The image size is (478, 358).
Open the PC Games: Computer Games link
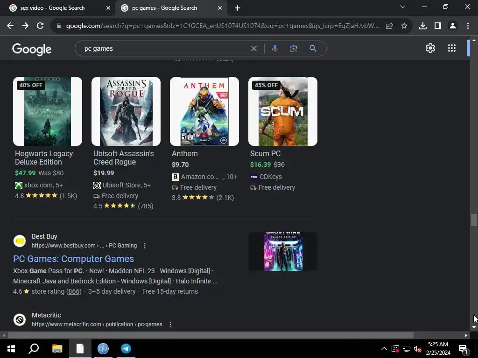tap(73, 259)
